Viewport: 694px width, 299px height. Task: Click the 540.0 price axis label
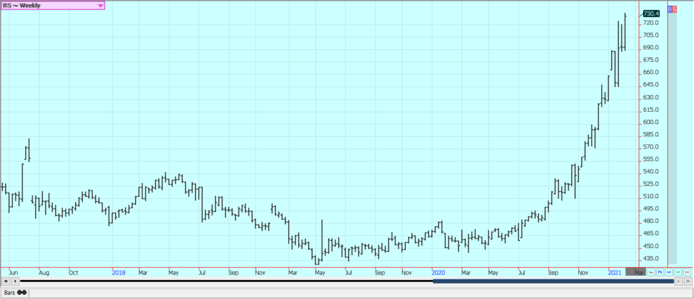(651, 172)
